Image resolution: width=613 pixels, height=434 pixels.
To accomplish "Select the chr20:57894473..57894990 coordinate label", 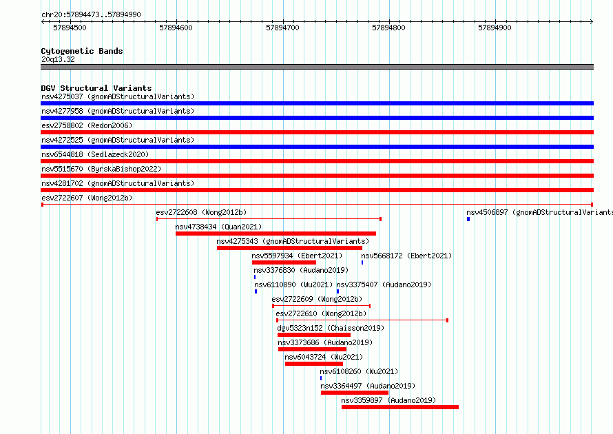I will (x=91, y=14).
